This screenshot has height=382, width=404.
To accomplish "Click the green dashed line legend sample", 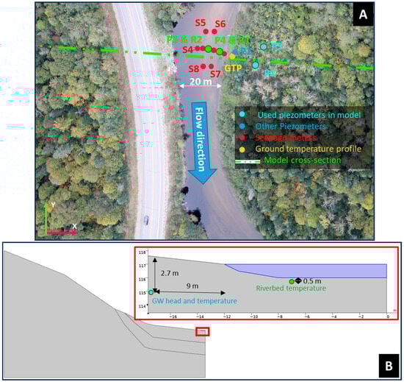I will click(248, 162).
